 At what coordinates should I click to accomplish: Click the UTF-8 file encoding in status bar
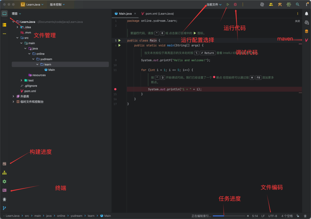click(x=272, y=216)
